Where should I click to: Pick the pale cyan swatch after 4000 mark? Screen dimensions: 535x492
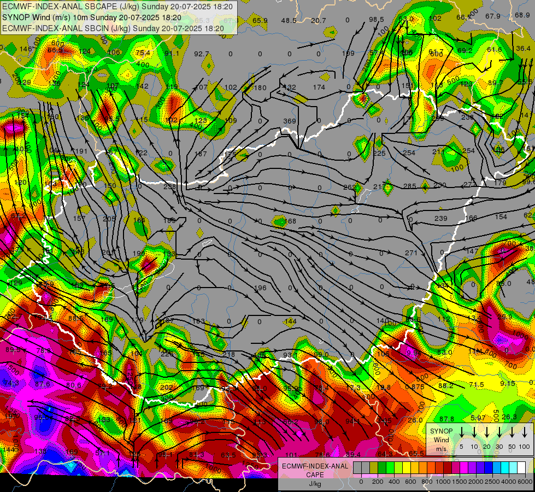(513, 467)
